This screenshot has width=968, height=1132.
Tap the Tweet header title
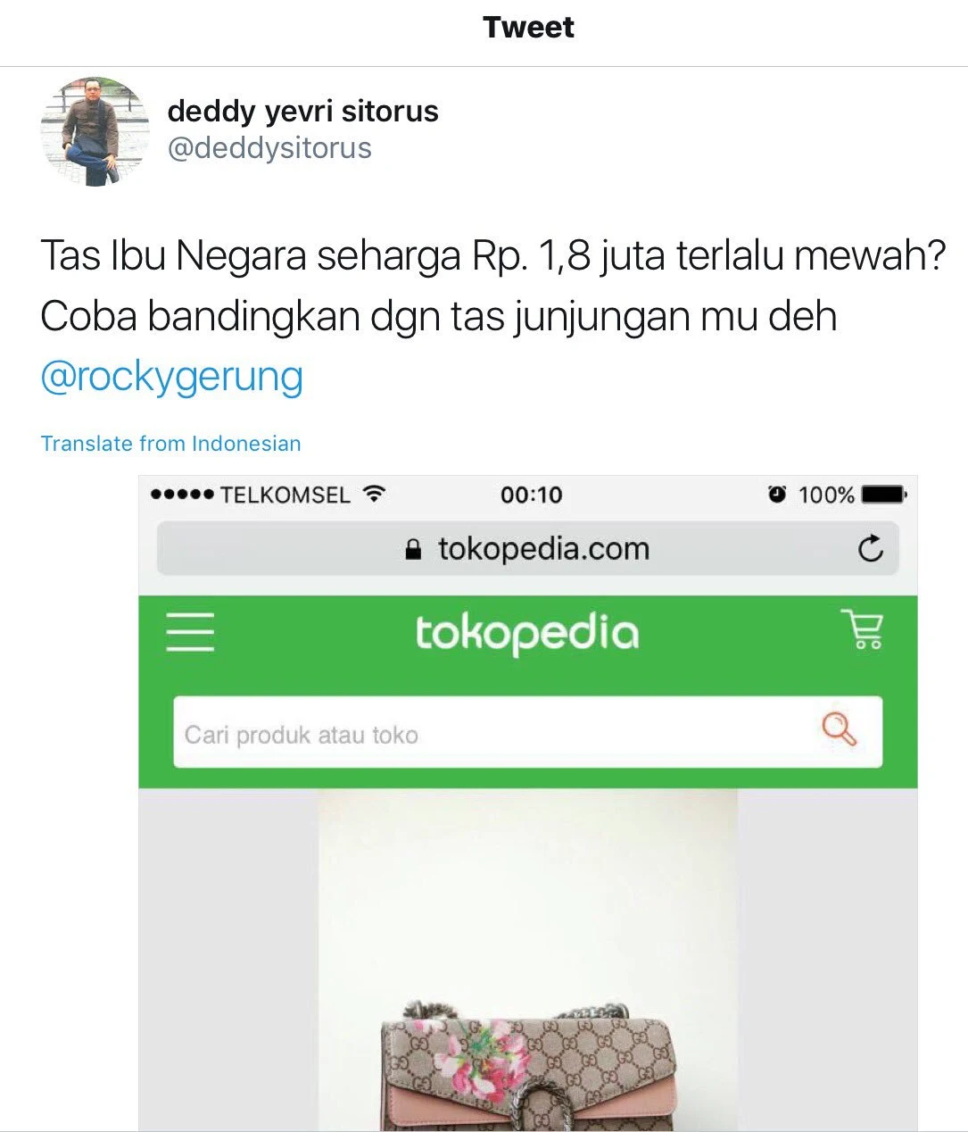tap(529, 28)
